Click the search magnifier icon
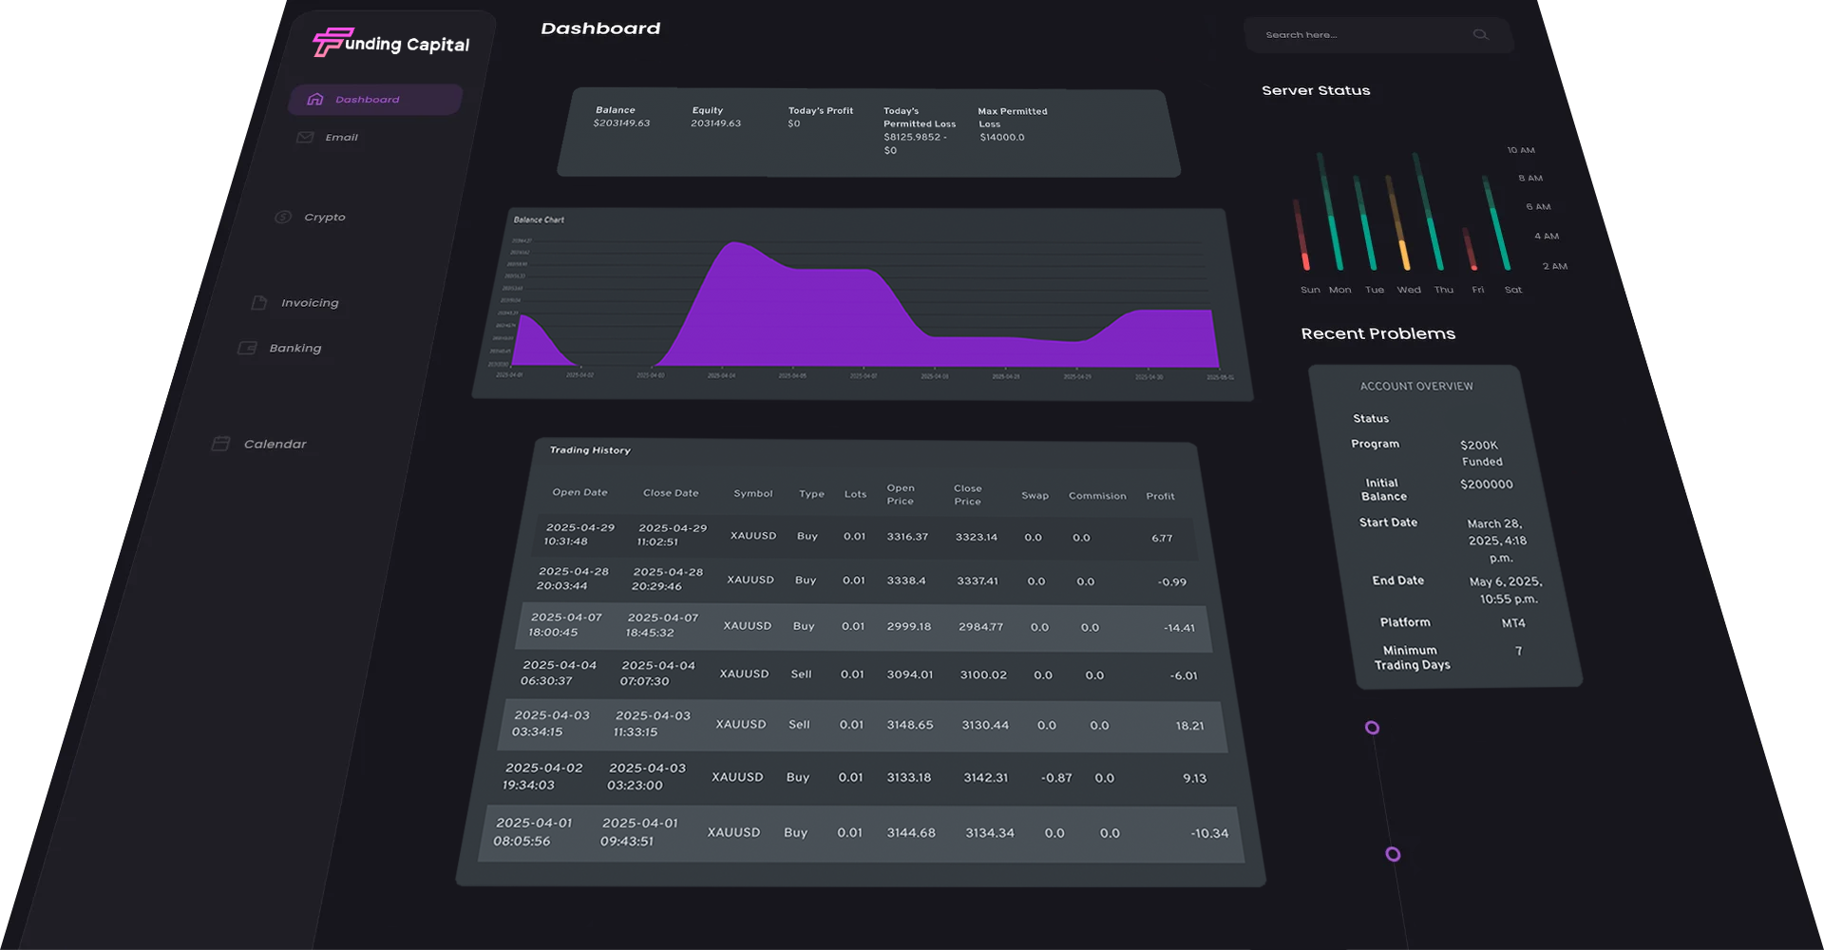The image size is (1824, 950). click(x=1480, y=34)
